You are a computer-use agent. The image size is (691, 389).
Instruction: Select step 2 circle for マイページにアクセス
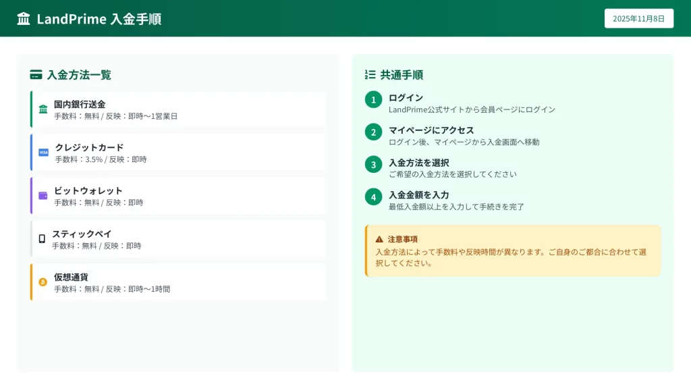coord(373,132)
